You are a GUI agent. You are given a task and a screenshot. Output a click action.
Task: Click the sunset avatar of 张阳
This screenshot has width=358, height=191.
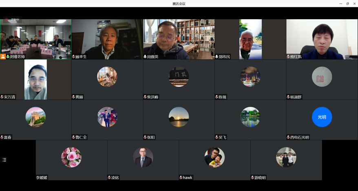point(179,117)
